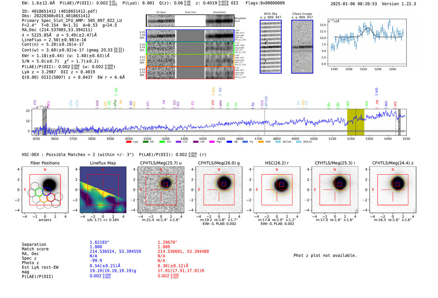
Task: Click the 2025-01-06 08:20:53 timestamp
Action: pos(354,4)
